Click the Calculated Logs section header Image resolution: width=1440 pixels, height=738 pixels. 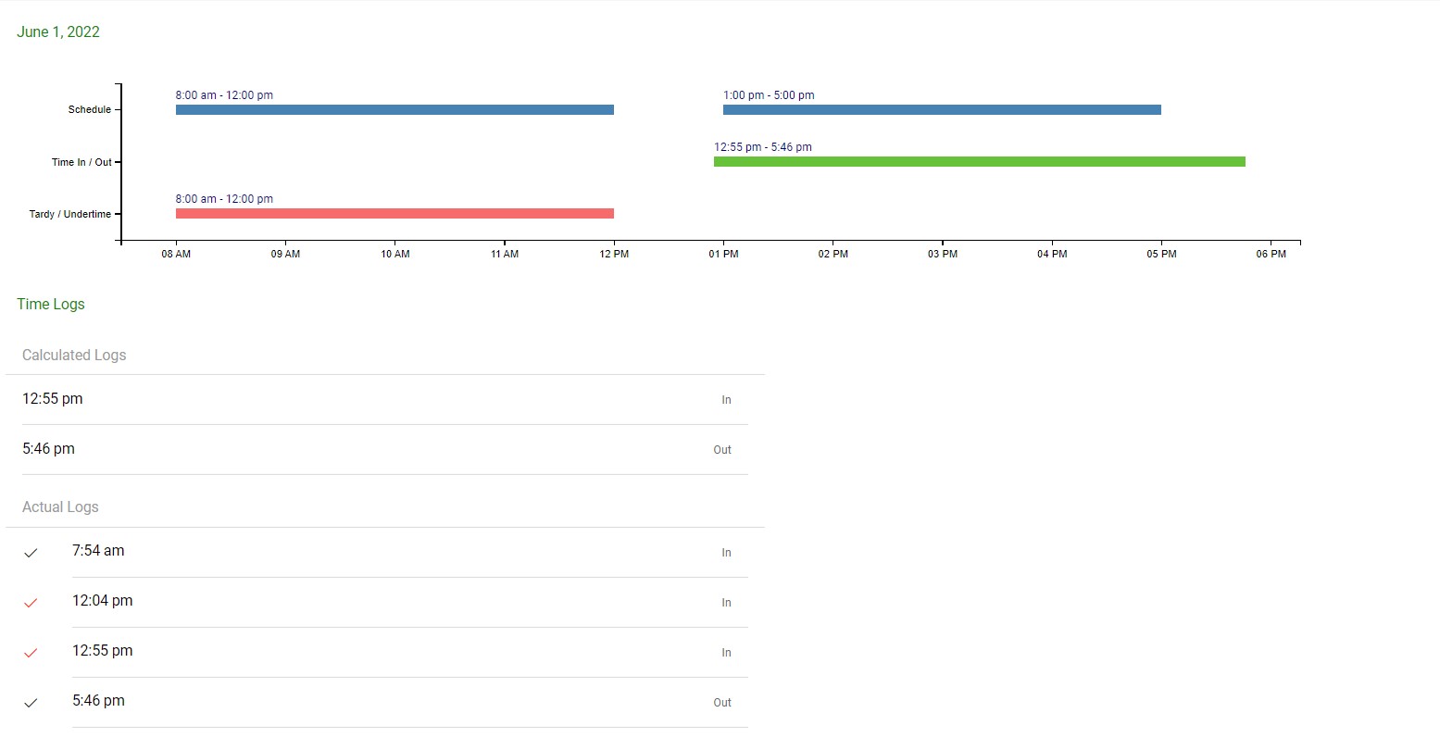click(74, 356)
